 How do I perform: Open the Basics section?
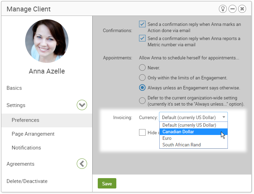point(14,88)
